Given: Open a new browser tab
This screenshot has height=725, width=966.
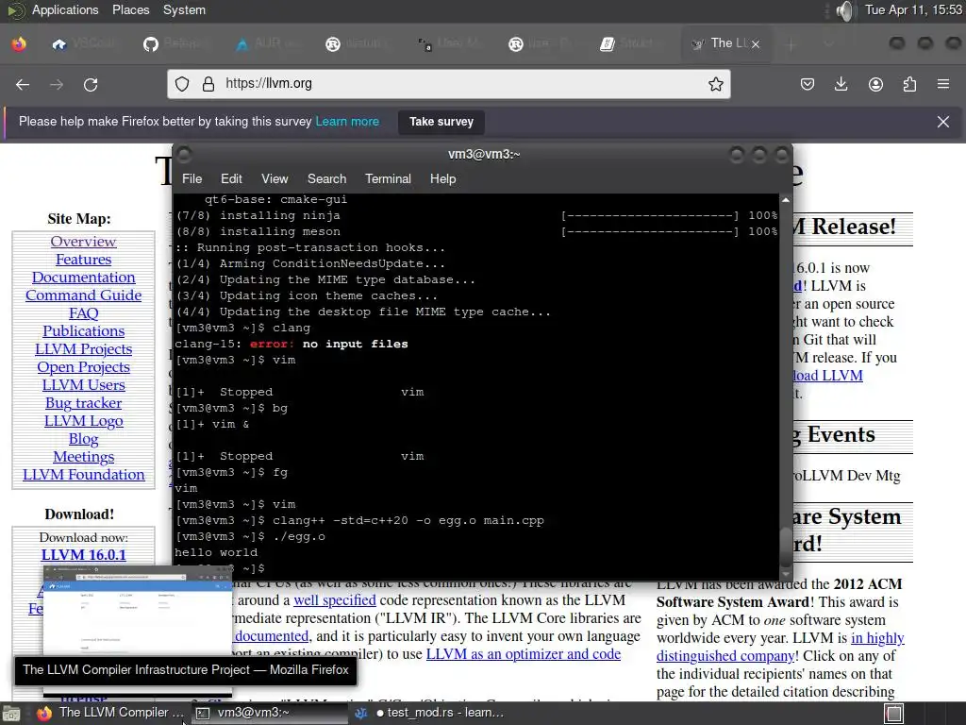Looking at the screenshot, I should [791, 43].
